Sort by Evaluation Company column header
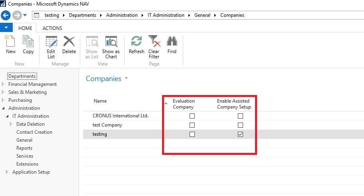 click(x=184, y=104)
